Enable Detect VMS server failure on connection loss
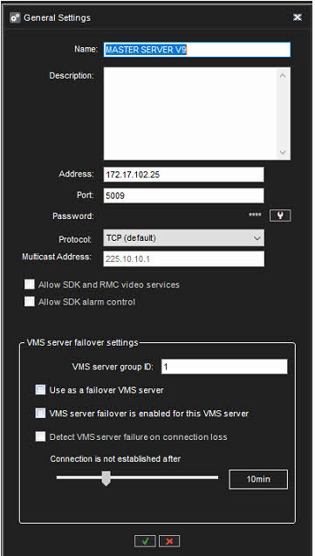315x556 pixels. point(40,436)
